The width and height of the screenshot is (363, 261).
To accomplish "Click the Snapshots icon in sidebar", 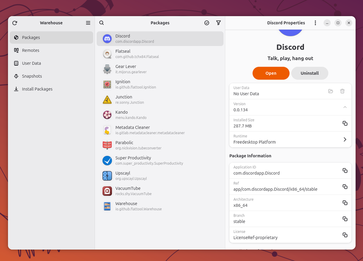I will coord(16,76).
